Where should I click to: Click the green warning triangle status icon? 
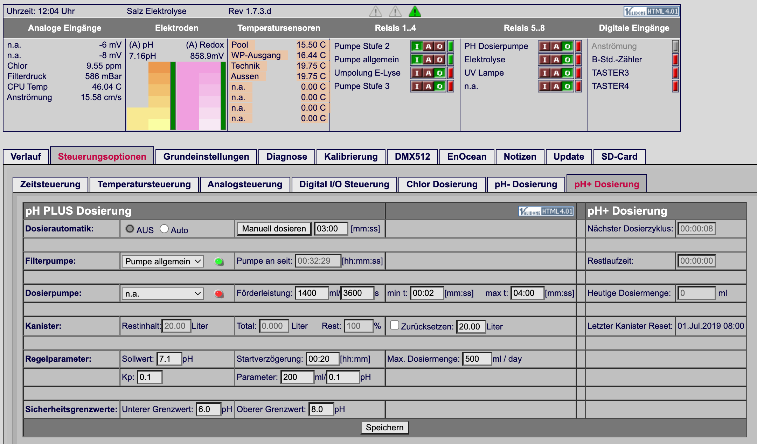pyautogui.click(x=415, y=11)
